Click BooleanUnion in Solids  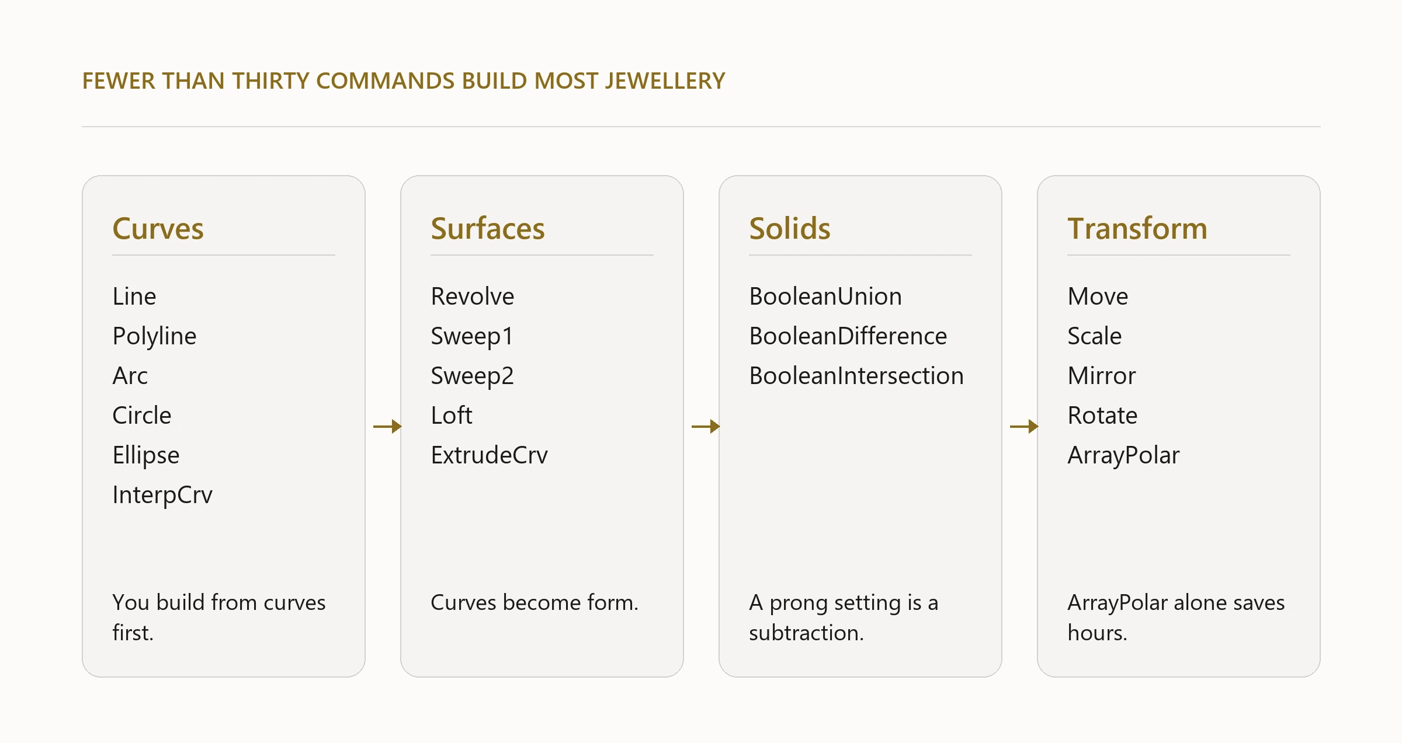click(825, 296)
